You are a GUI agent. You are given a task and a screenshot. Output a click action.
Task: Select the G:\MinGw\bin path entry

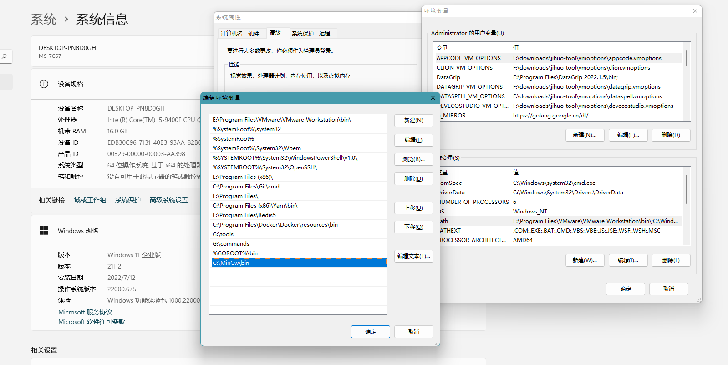click(x=299, y=263)
